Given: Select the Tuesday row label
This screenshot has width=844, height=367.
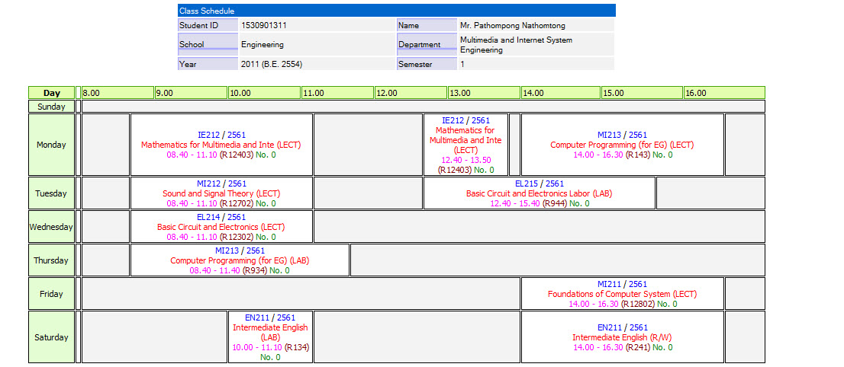Looking at the screenshot, I should 52,193.
